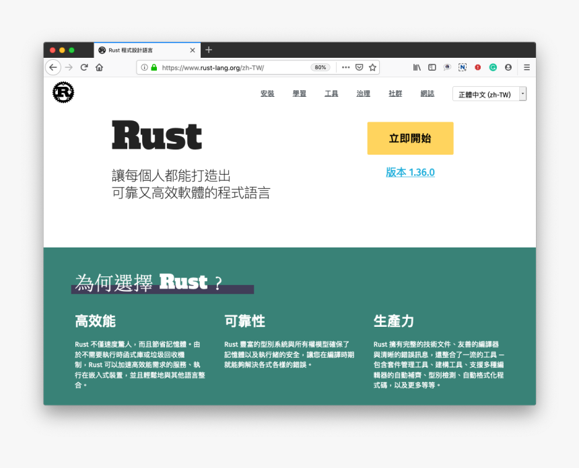
Task: Click the forward navigation arrow
Action: tap(69, 67)
